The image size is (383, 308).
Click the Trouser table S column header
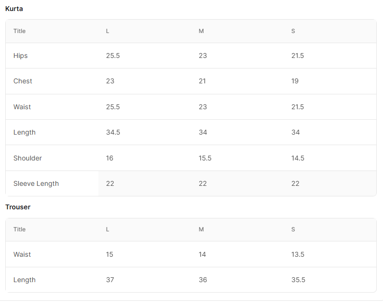(x=293, y=229)
